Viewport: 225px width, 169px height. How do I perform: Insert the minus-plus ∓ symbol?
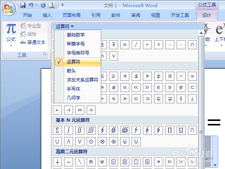[114, 45]
